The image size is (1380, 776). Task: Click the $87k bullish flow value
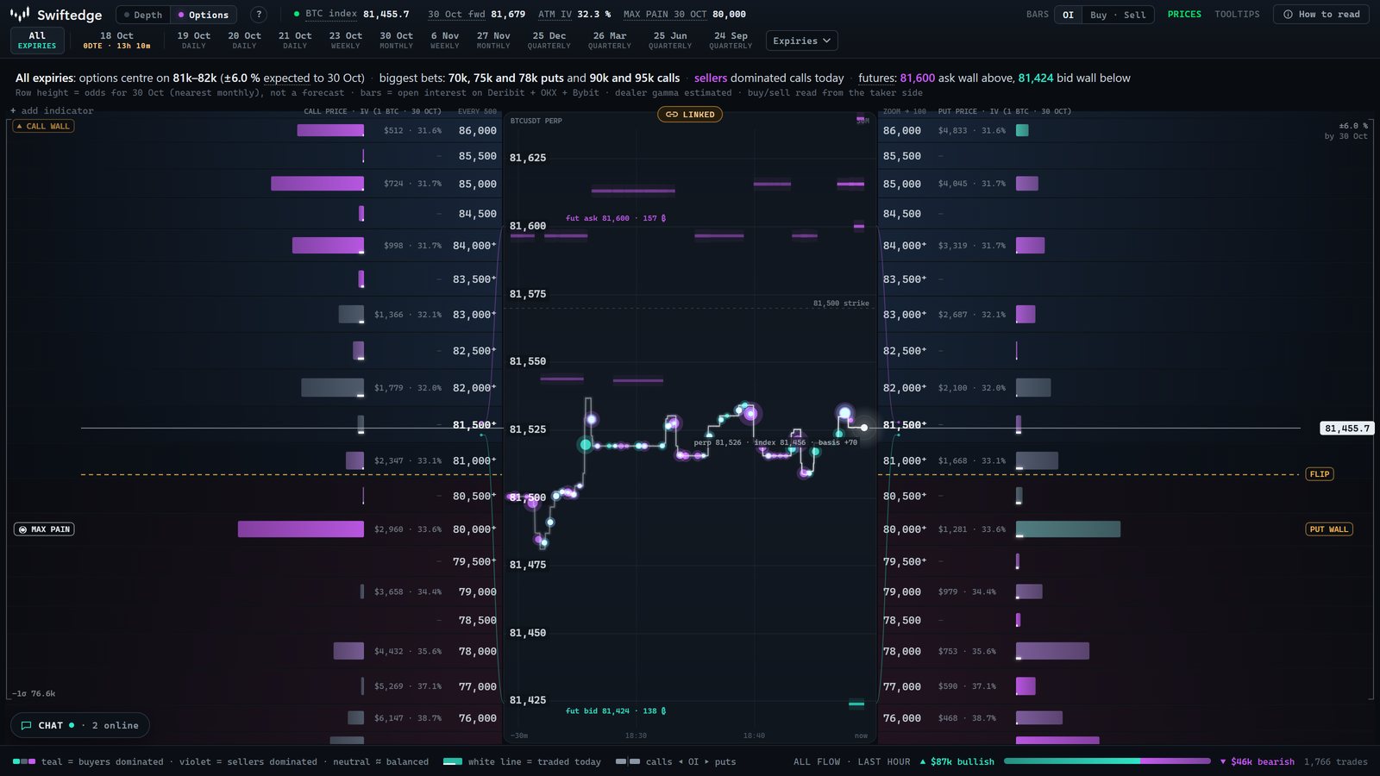(x=957, y=761)
